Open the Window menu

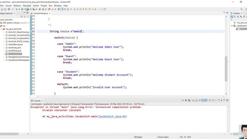click(x=58, y=6)
